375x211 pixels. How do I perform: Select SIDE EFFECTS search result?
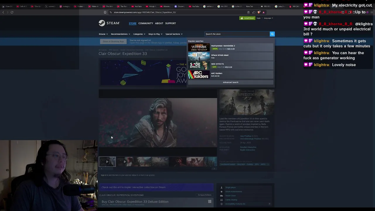231,65
